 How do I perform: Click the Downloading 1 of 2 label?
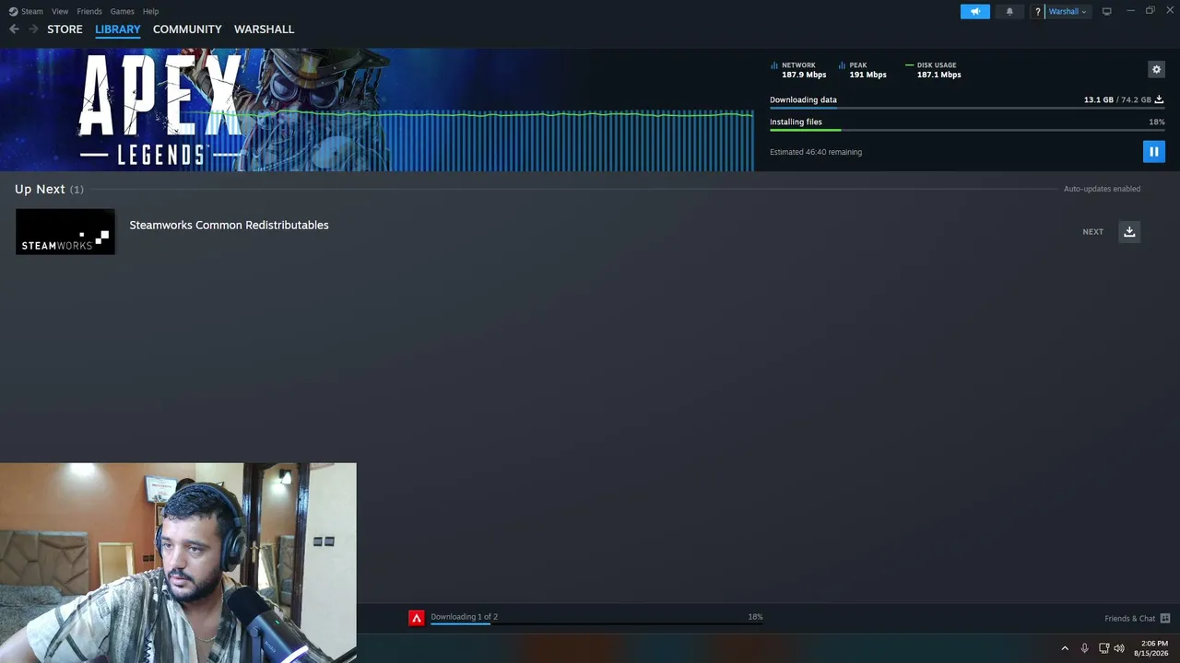(x=464, y=617)
